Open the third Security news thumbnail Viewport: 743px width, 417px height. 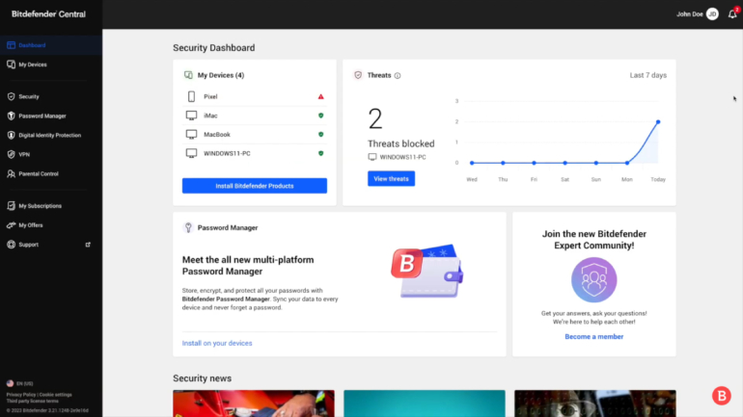click(x=595, y=404)
